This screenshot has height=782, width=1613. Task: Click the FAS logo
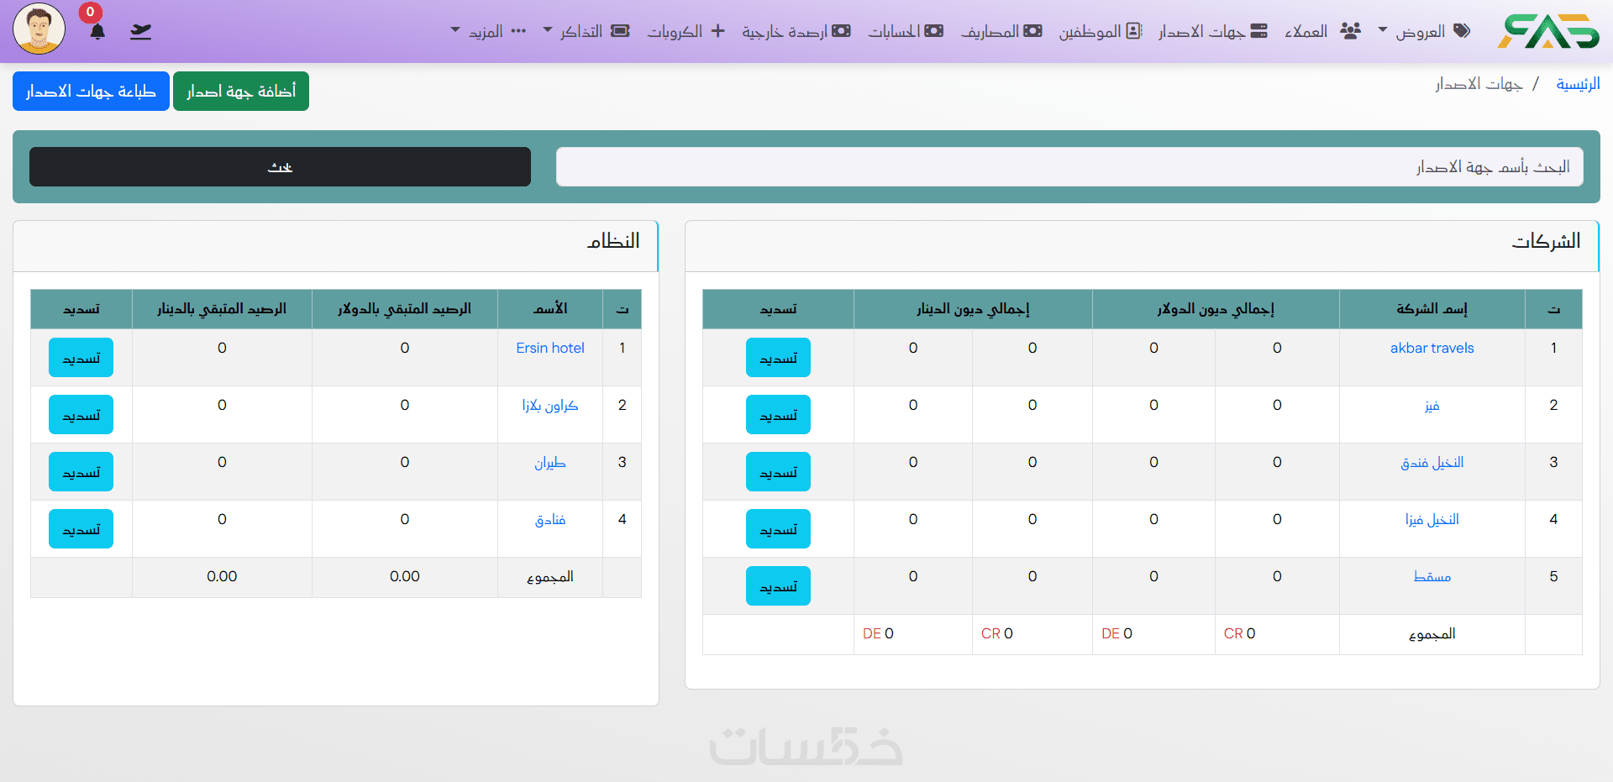click(x=1547, y=31)
